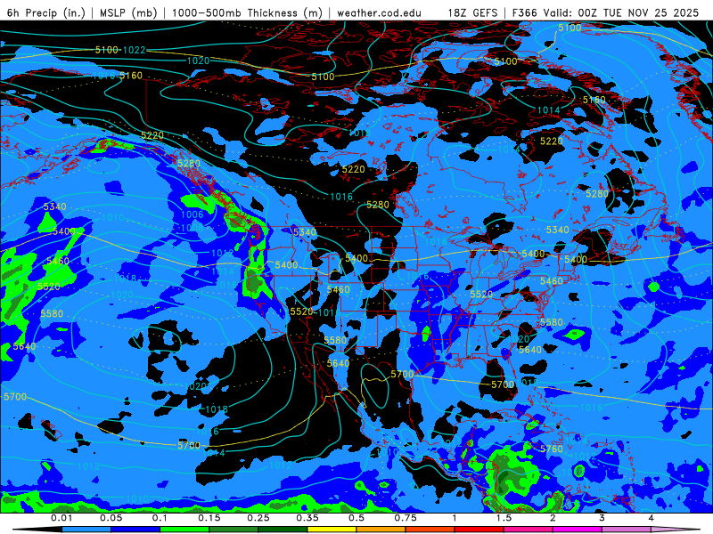Select the bright green 0.1–0.15 legend swatch
The image size is (713, 534).
click(x=184, y=530)
